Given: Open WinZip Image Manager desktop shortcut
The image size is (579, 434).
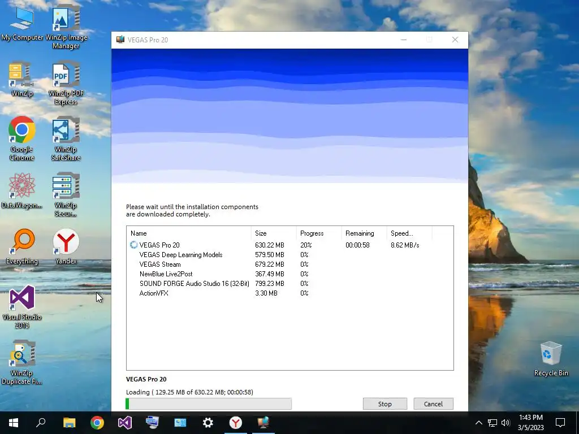Looking at the screenshot, I should coord(66,27).
